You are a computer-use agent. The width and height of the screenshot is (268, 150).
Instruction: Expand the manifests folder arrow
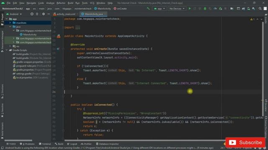click(10, 23)
